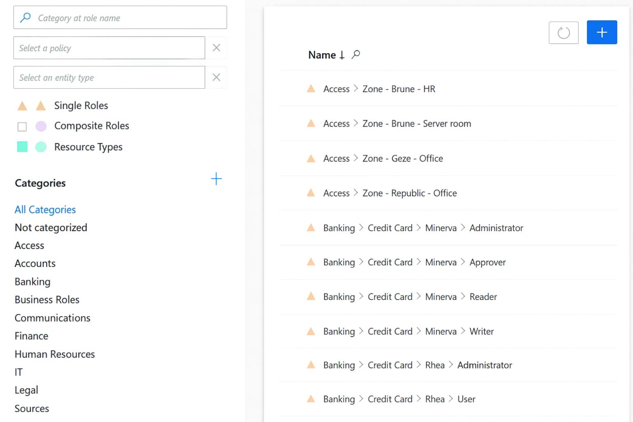Click the refresh roles icon
This screenshot has height=422, width=633.
pos(563,33)
